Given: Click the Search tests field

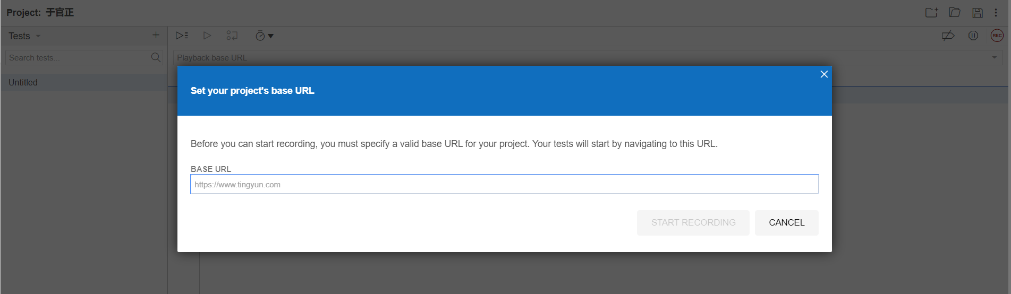Looking at the screenshot, I should point(77,57).
